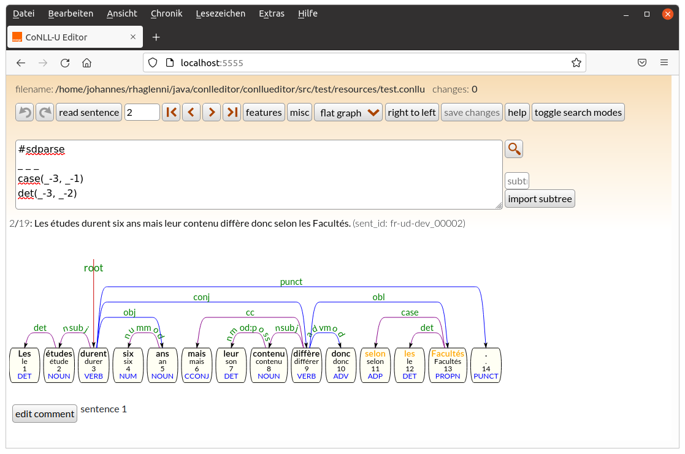
Task: Open the browser home page
Action: [x=87, y=63]
